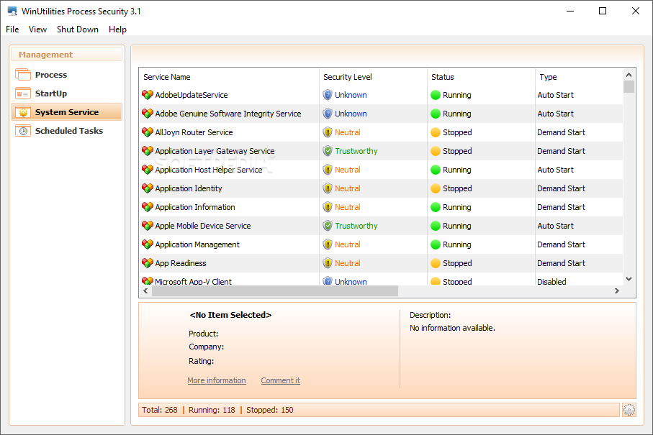The width and height of the screenshot is (653, 435).
Task: Click WinUtilities app icon in title bar
Action: coord(12,12)
